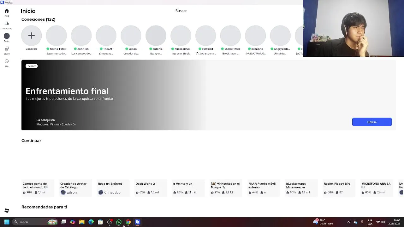Open Recomendadas para ti section heading
404x227 pixels.
point(44,207)
